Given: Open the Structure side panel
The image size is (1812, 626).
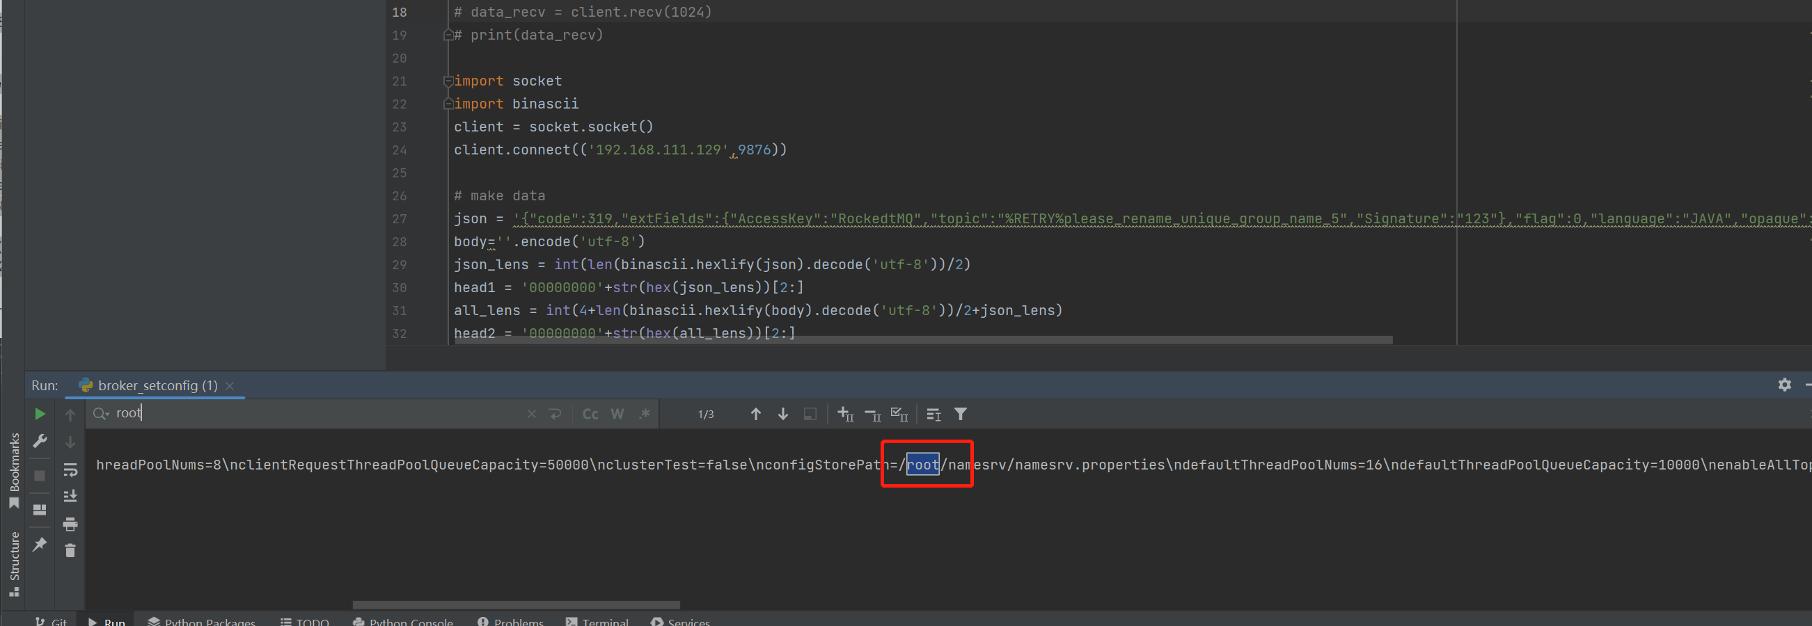Looking at the screenshot, I should point(14,563).
